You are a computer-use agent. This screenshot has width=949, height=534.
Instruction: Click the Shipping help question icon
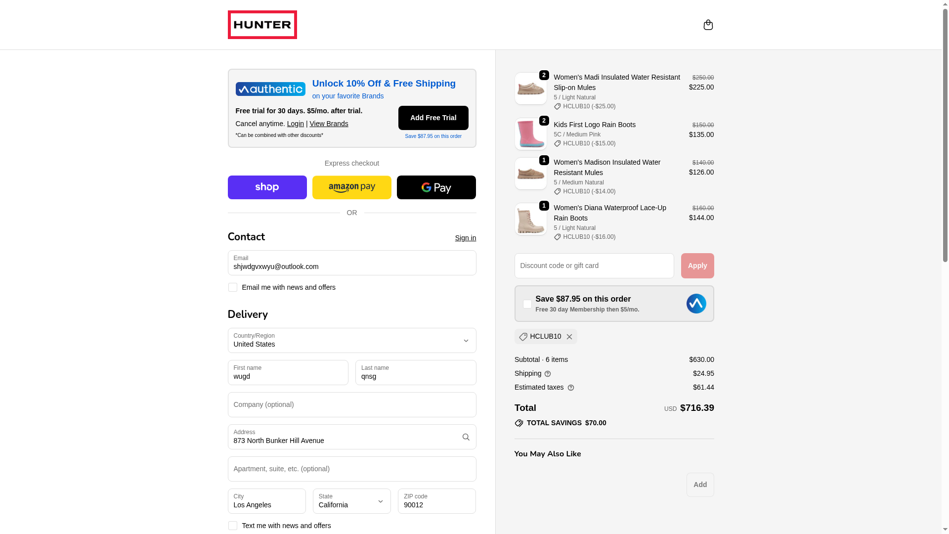pos(548,374)
